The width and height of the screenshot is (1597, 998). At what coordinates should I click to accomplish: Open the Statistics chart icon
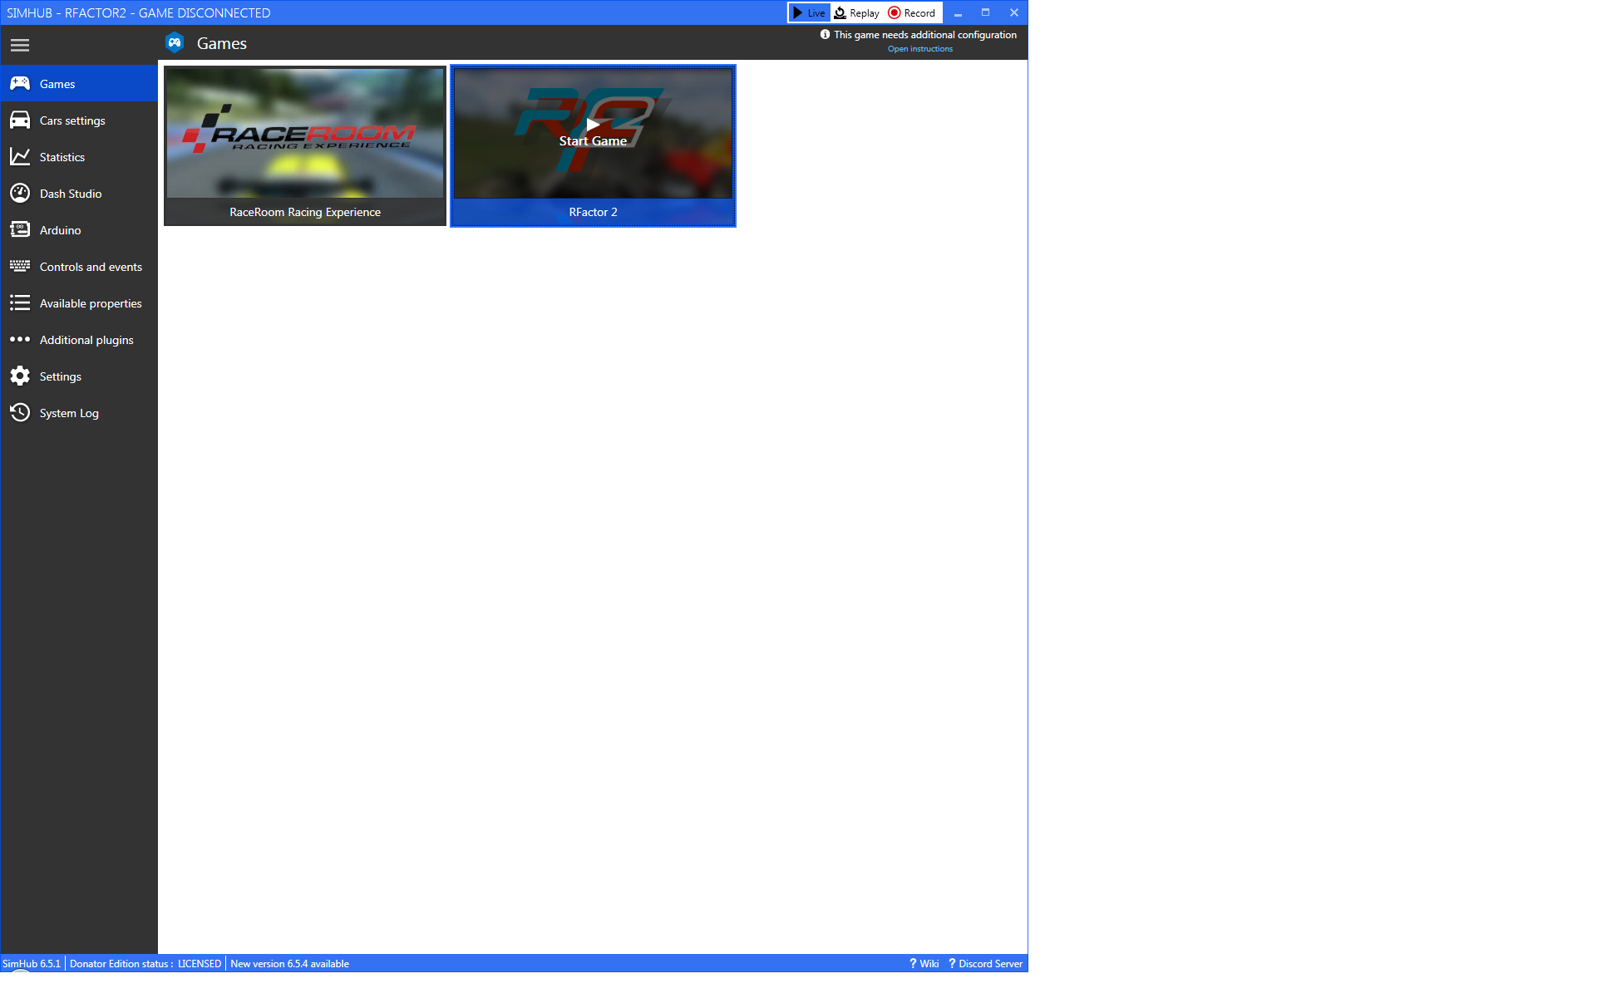tap(20, 157)
